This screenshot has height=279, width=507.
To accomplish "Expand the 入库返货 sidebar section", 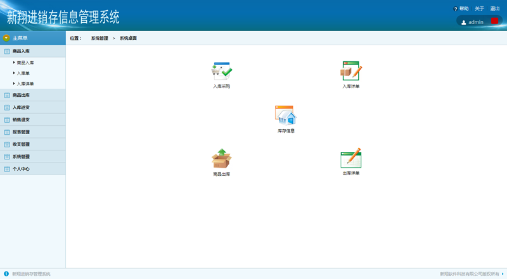I will (21, 108).
